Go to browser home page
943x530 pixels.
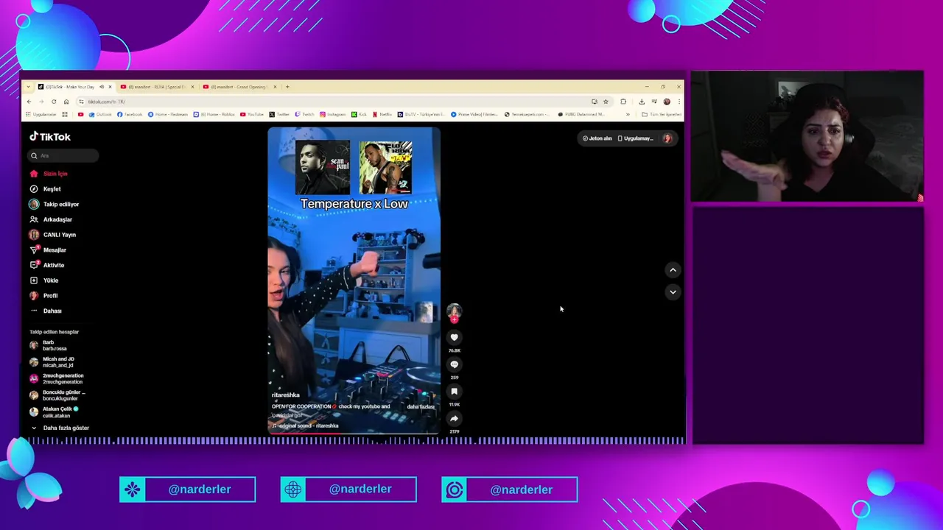pyautogui.click(x=66, y=102)
